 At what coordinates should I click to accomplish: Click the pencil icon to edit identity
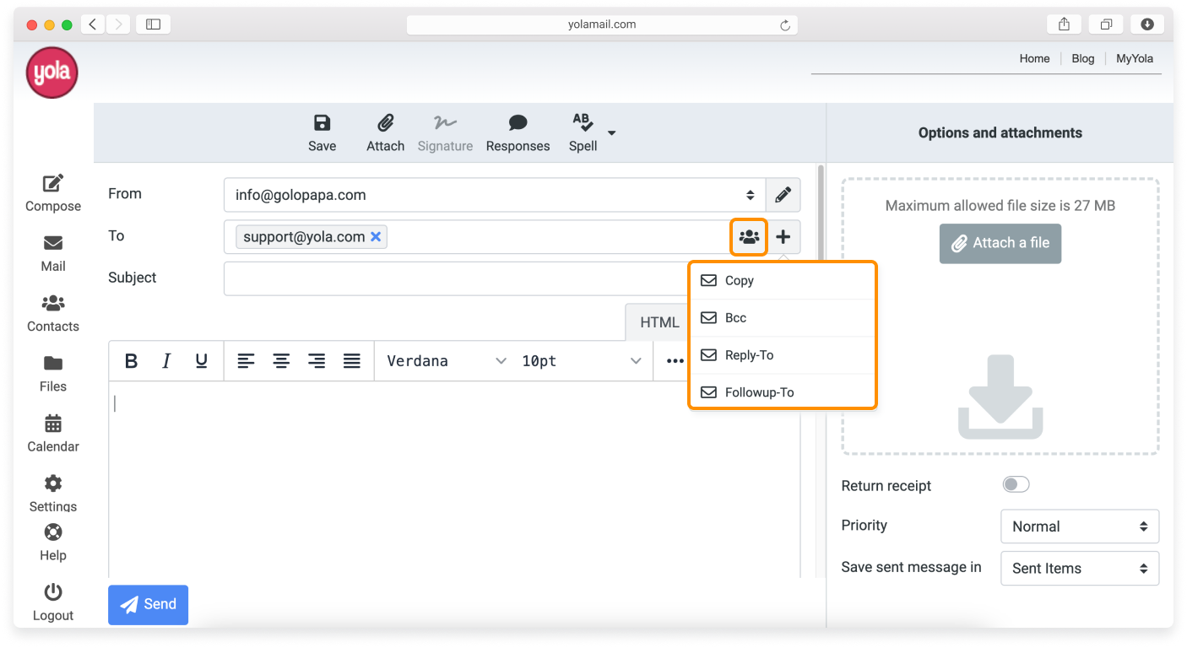click(x=783, y=195)
